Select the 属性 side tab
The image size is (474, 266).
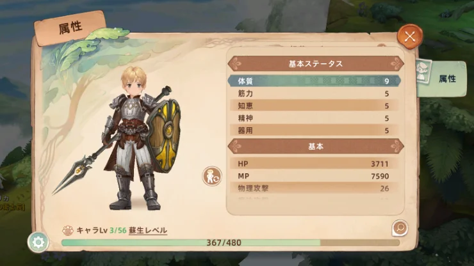441,79
